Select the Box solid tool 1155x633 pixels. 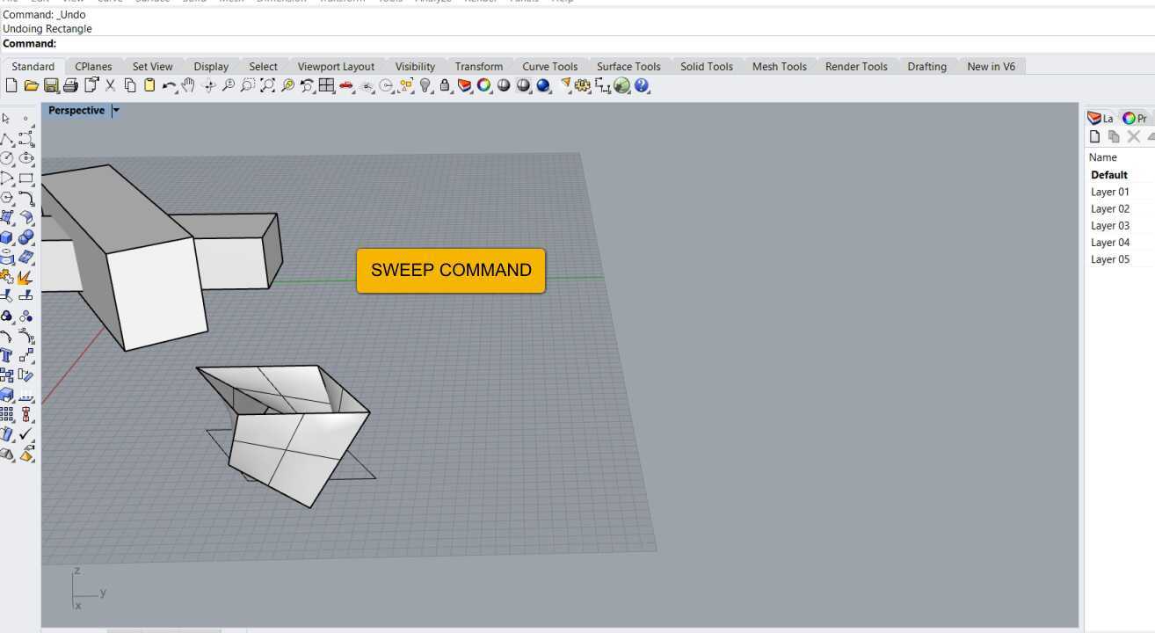[x=7, y=237]
